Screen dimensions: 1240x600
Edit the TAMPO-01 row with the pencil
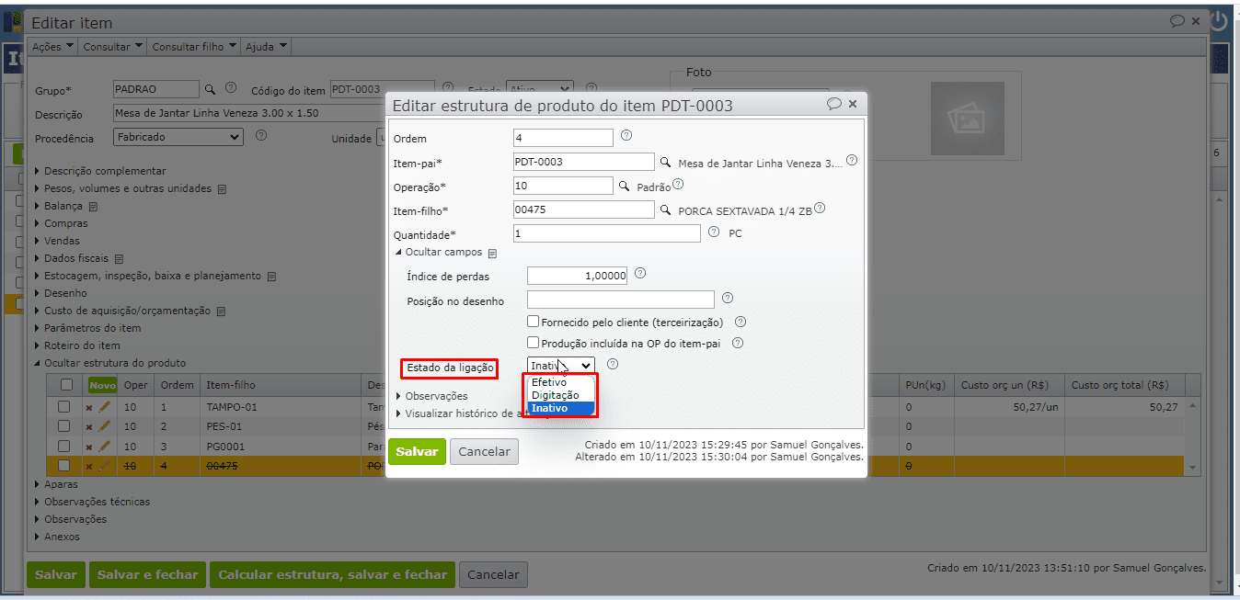click(x=104, y=406)
